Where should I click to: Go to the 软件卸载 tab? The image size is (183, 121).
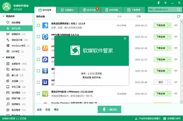(x=112, y=10)
